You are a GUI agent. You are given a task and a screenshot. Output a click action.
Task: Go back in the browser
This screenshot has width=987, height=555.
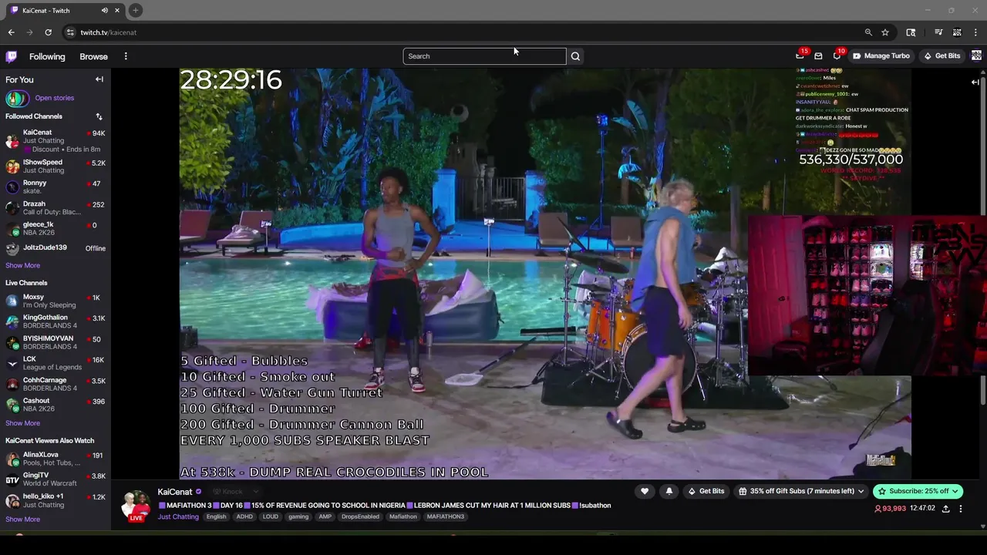coord(12,32)
